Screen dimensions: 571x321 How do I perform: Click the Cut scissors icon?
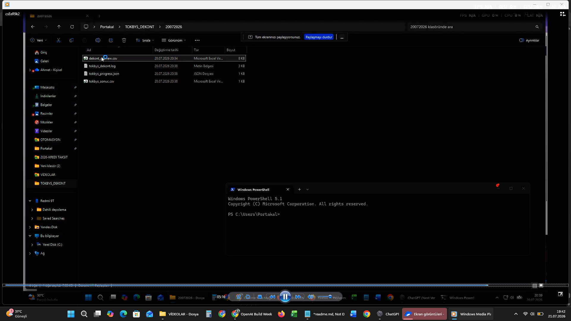pos(59,40)
